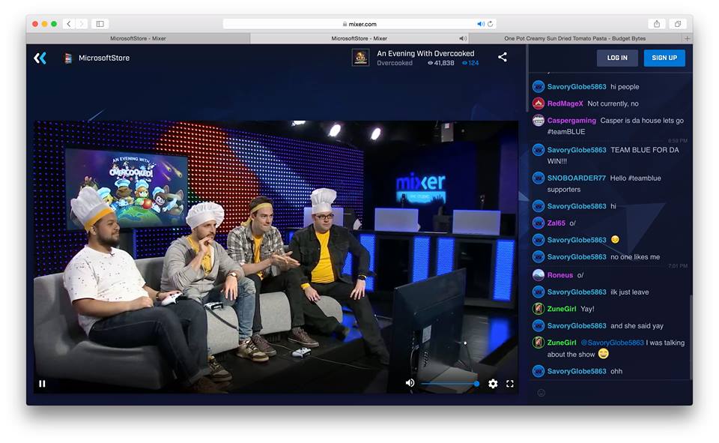Open the Safari share menu
The width and height of the screenshot is (719, 443).
click(657, 24)
